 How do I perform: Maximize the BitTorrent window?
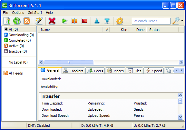pos(173,5)
